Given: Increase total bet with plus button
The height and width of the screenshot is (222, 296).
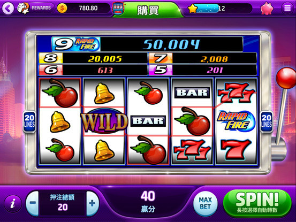Looking at the screenshot, I should click(x=92, y=203).
